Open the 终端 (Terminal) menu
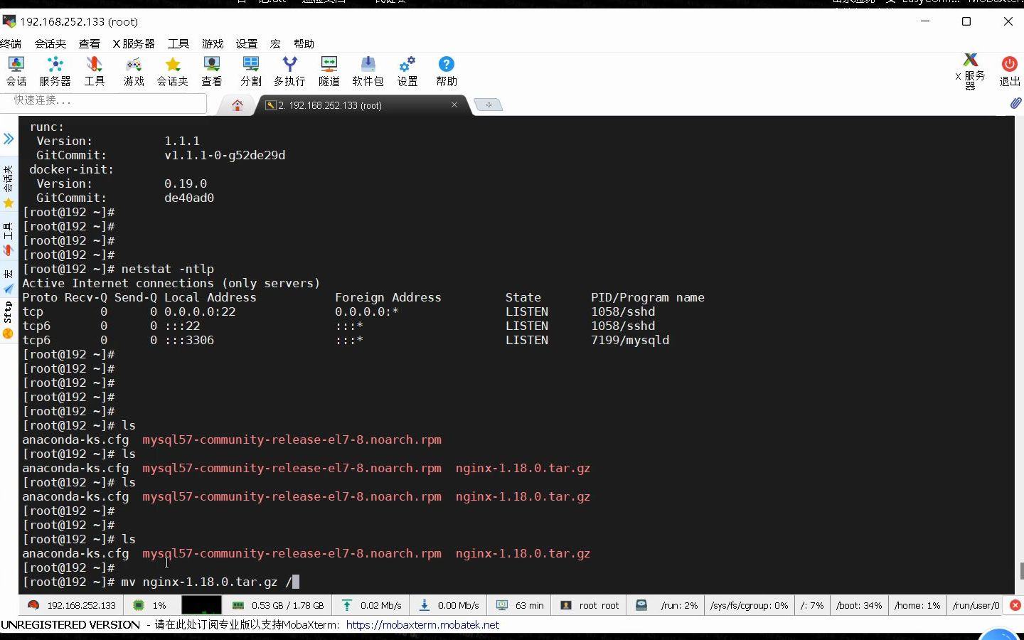The width and height of the screenshot is (1024, 640). point(11,43)
